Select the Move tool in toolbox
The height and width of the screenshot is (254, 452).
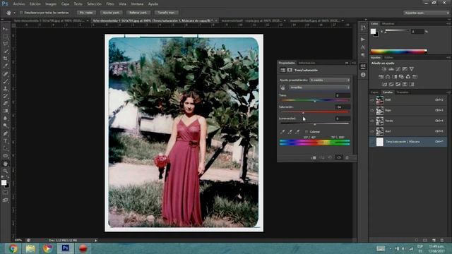tap(5, 29)
